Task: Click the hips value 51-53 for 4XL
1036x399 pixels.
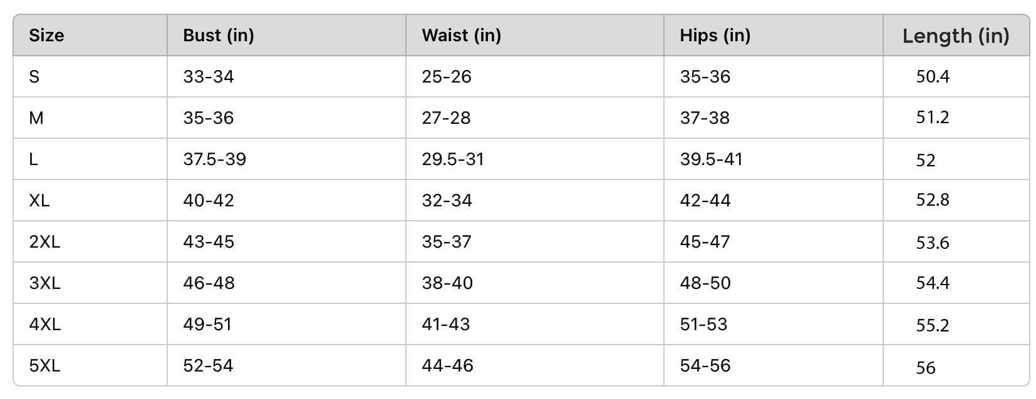Action: click(x=703, y=325)
